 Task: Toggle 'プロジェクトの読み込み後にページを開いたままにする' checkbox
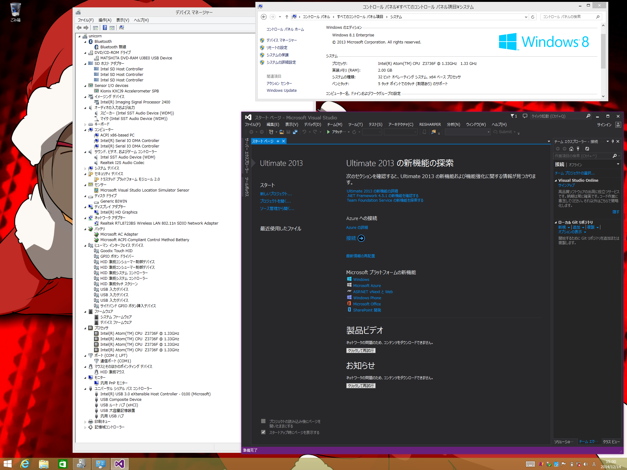pos(263,421)
